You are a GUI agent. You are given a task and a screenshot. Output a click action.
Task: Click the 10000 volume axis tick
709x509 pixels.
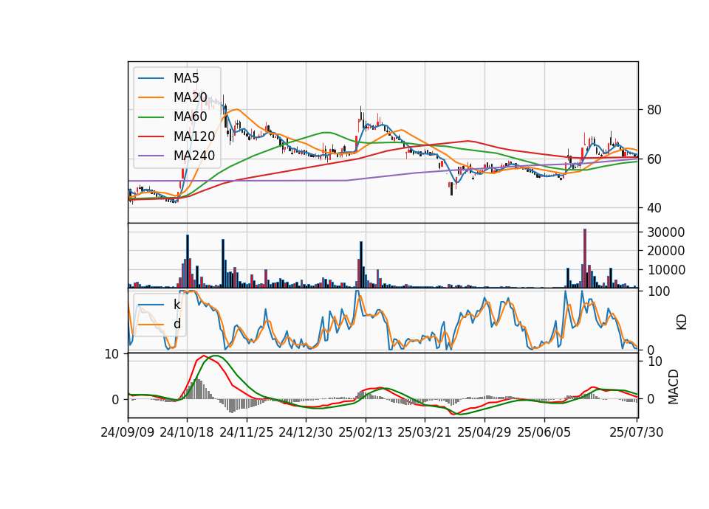[665, 270]
